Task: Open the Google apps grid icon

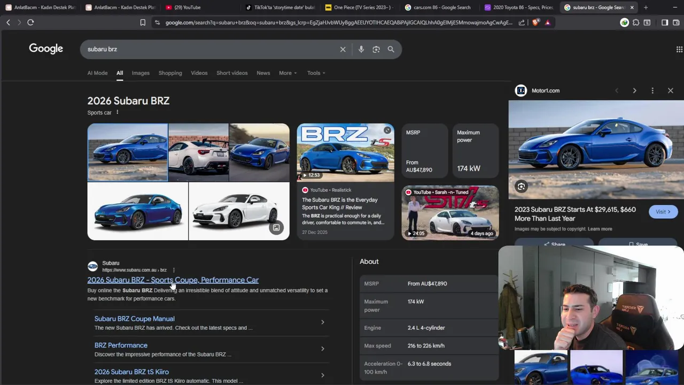Action: [x=679, y=49]
